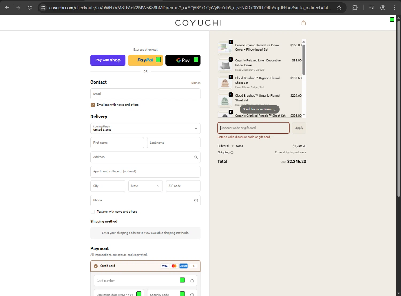Click Paseo Organic Decorative Pillow thumbnail

tap(225, 48)
